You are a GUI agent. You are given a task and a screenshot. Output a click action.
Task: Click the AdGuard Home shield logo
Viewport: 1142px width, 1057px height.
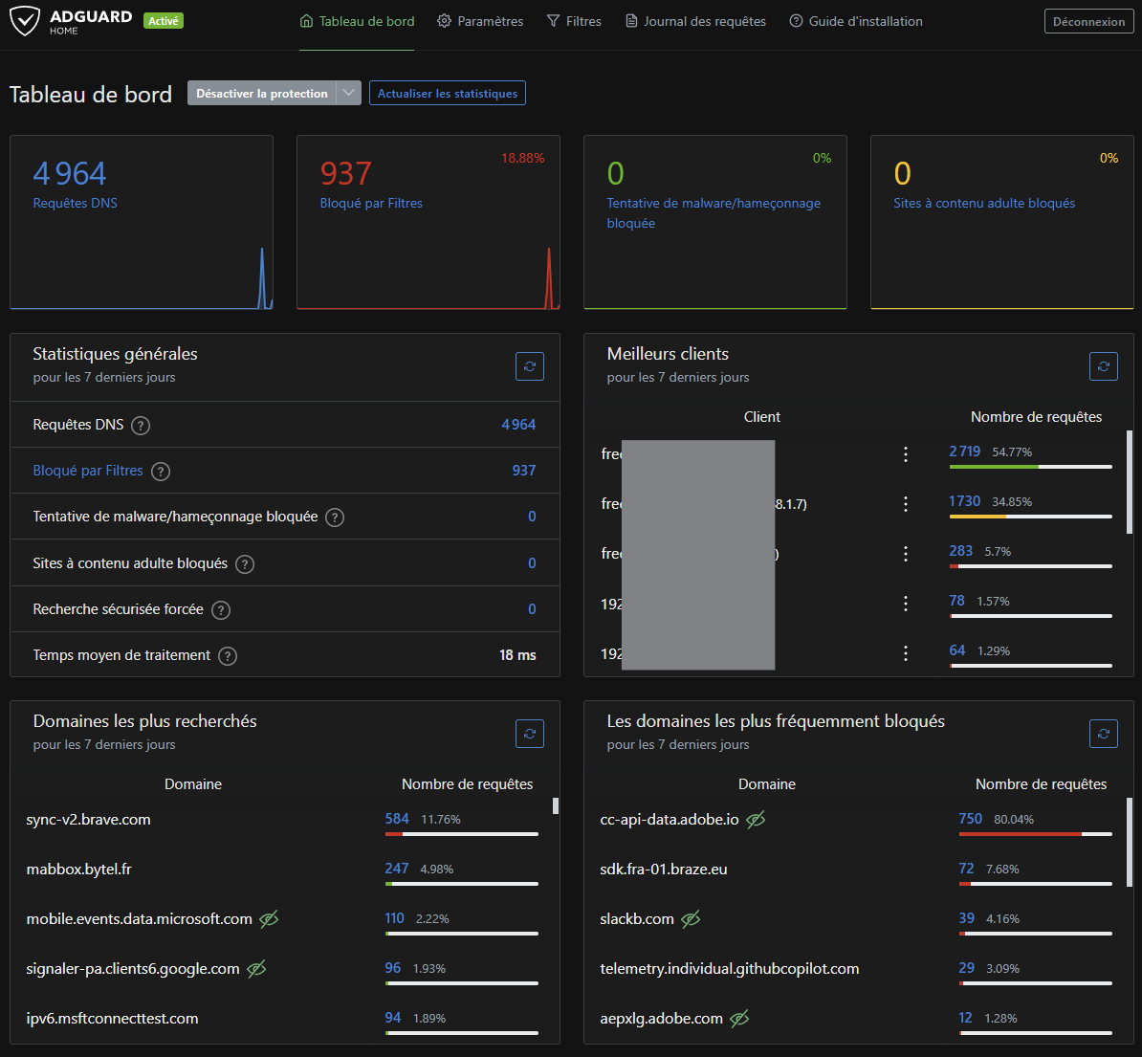pos(25,21)
